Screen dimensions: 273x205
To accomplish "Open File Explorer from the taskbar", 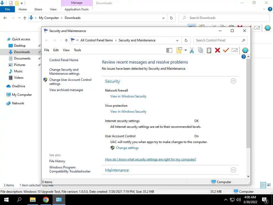I will pyautogui.click(x=33, y=200).
